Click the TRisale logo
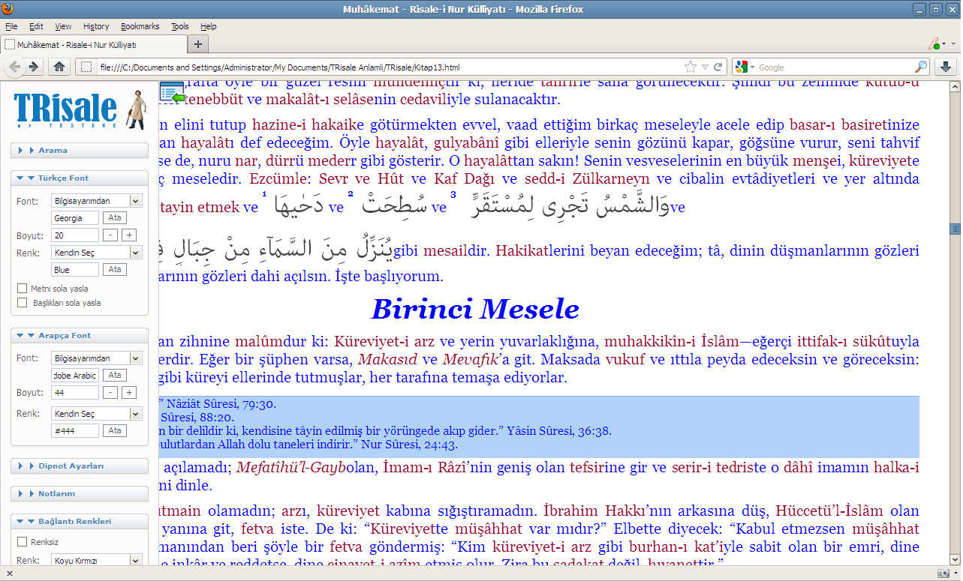The image size is (963, 581). pos(80,109)
